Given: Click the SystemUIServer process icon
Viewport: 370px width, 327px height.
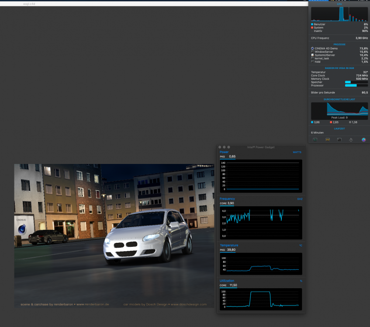Looking at the screenshot, I should coord(312,55).
